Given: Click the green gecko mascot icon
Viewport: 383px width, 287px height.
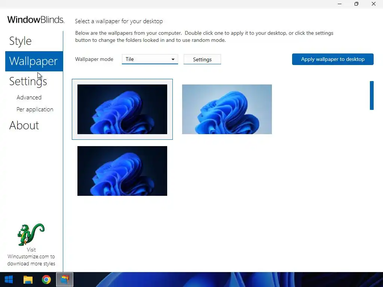Looking at the screenshot, I should [31, 234].
